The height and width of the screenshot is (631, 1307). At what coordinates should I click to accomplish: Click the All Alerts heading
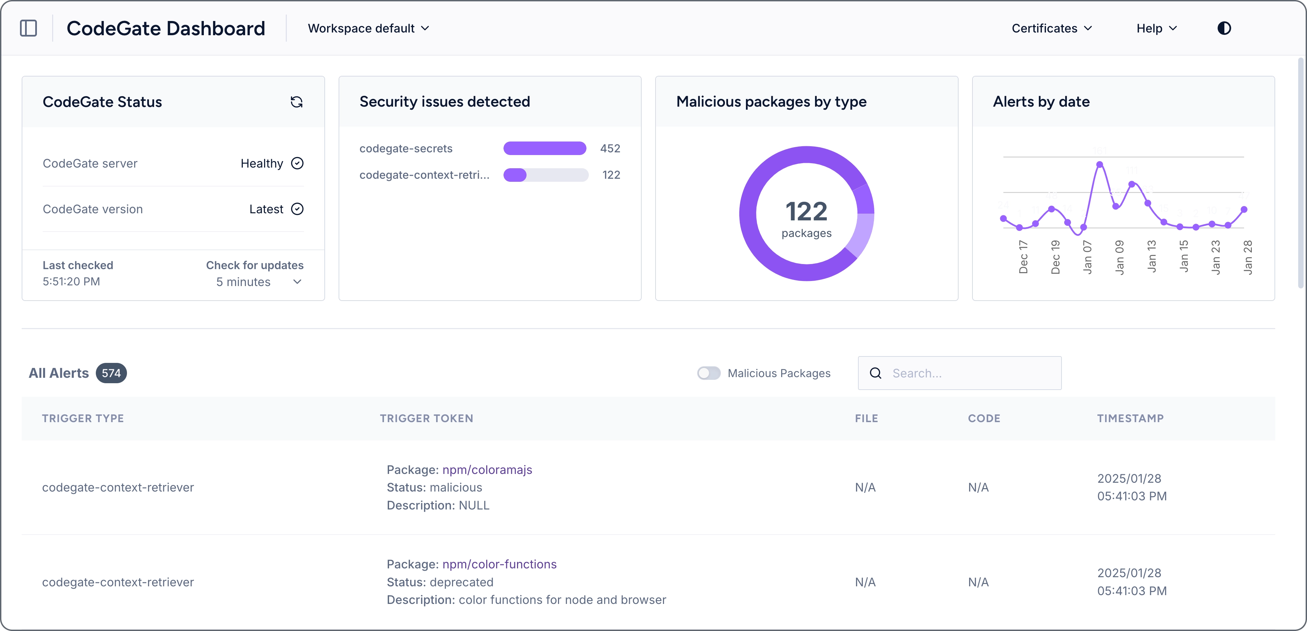[59, 373]
